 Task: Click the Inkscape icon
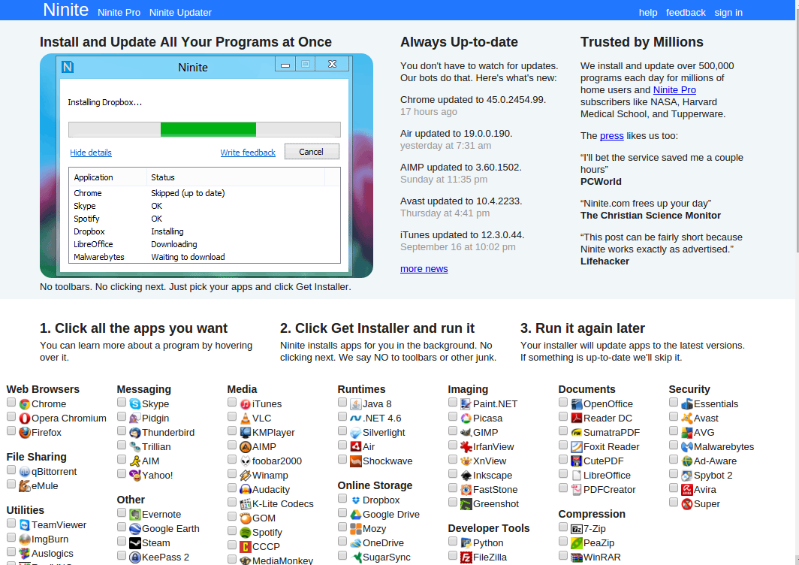click(466, 476)
